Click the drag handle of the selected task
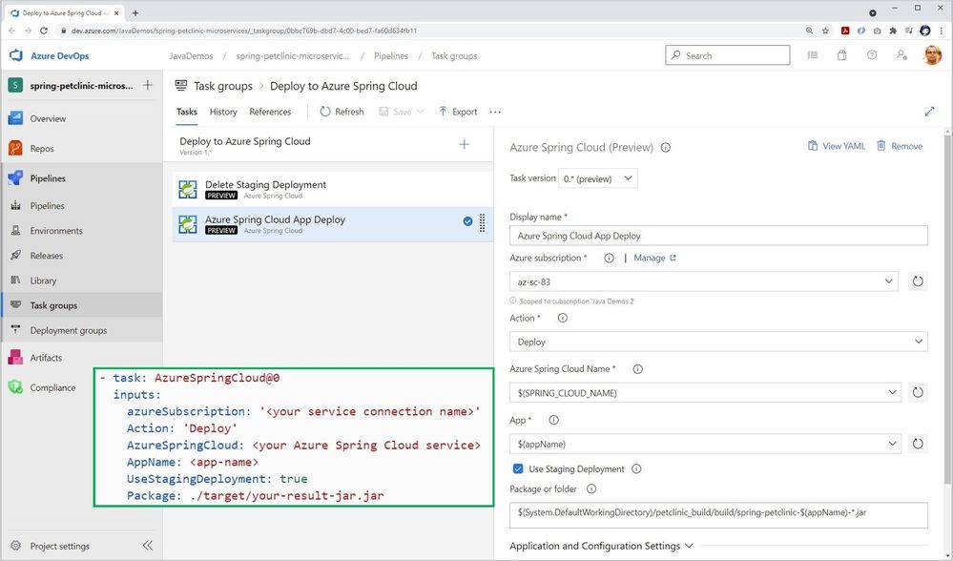This screenshot has width=953, height=561. 483,223
